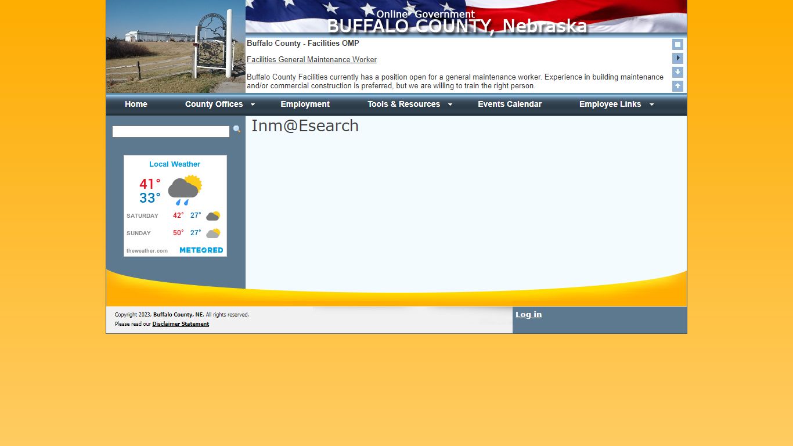
Task: Click today's high temperature 41°
Action: click(150, 184)
